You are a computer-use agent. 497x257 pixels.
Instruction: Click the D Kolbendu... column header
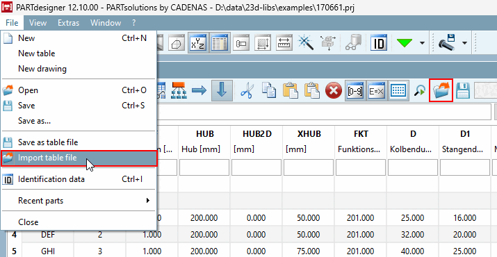[x=413, y=142]
